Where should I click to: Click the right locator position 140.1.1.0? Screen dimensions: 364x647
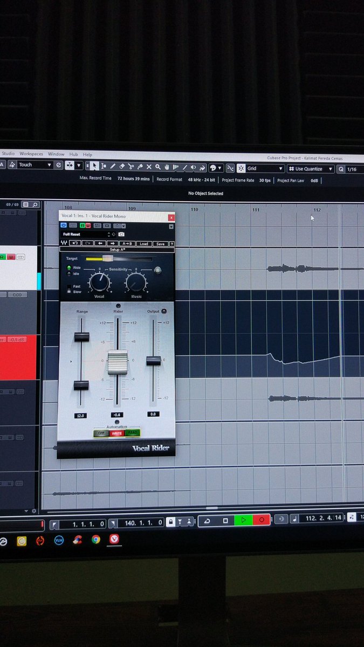pos(140,523)
